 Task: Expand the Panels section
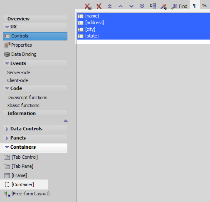click(7, 138)
